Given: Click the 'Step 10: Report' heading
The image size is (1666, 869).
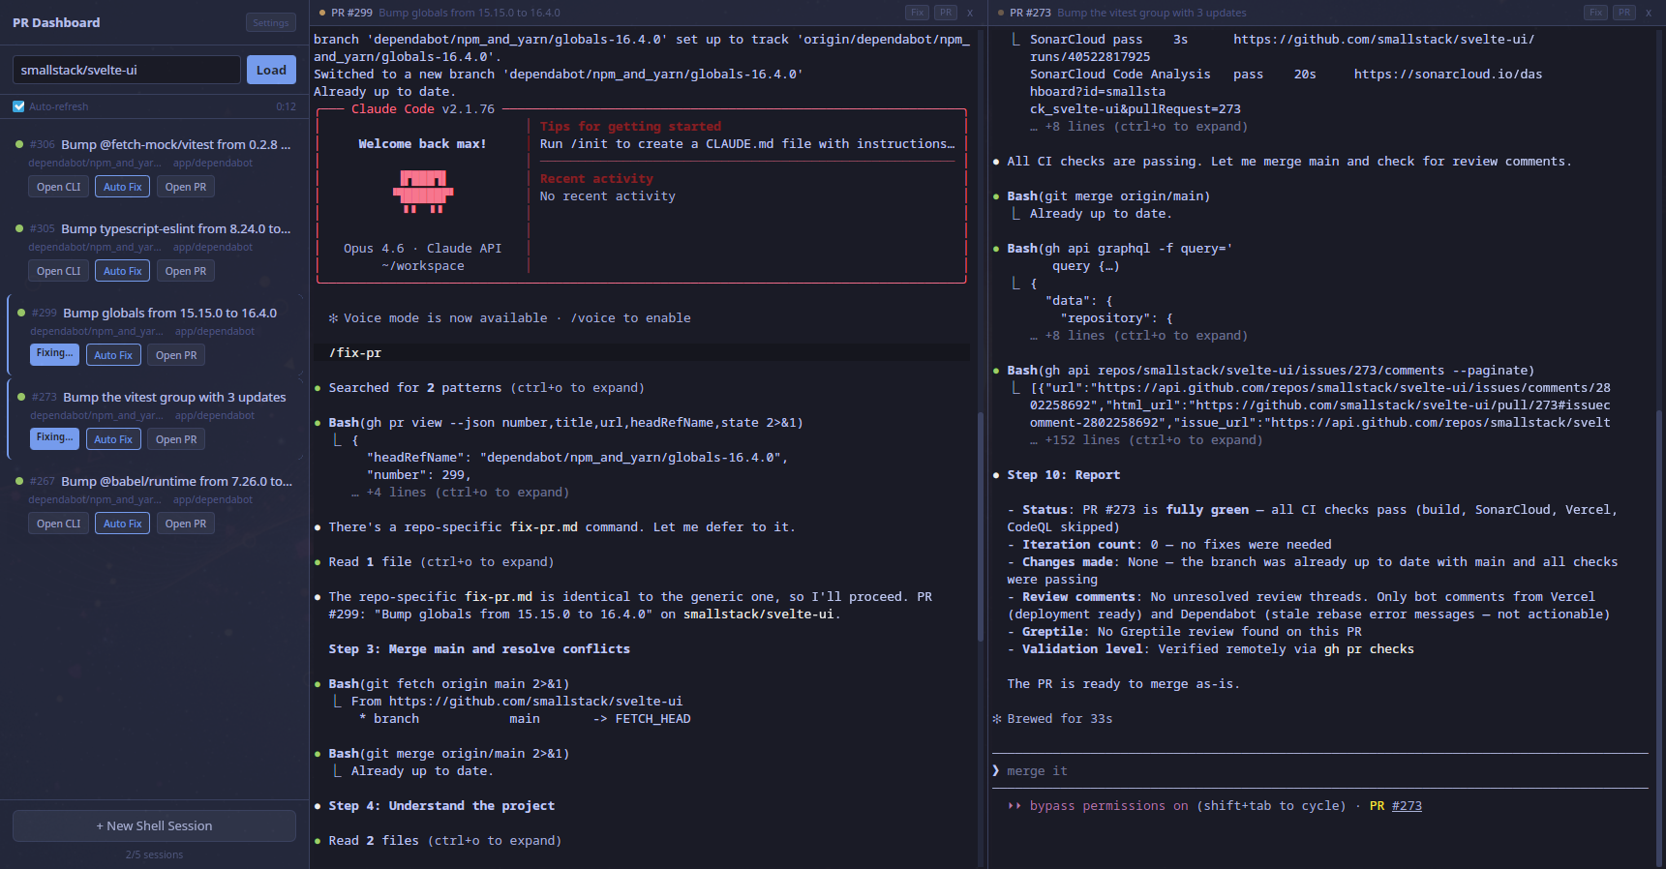Looking at the screenshot, I should 1063,475.
